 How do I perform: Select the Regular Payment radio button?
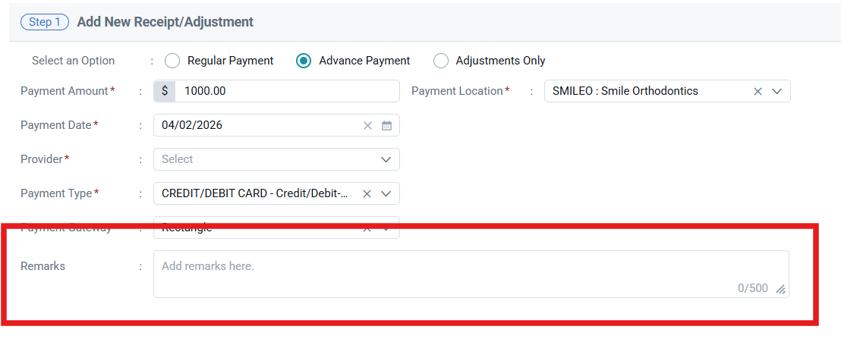pyautogui.click(x=172, y=61)
